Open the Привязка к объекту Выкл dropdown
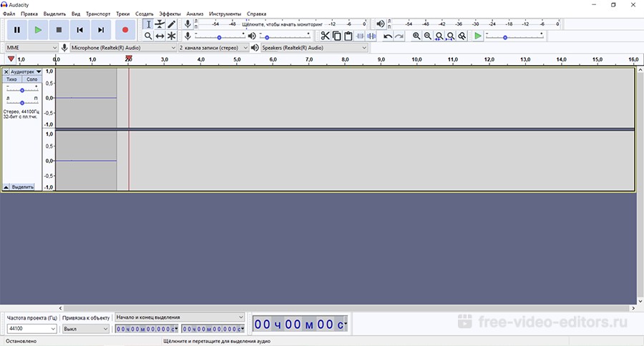Image resolution: width=644 pixels, height=346 pixels. coord(86,329)
